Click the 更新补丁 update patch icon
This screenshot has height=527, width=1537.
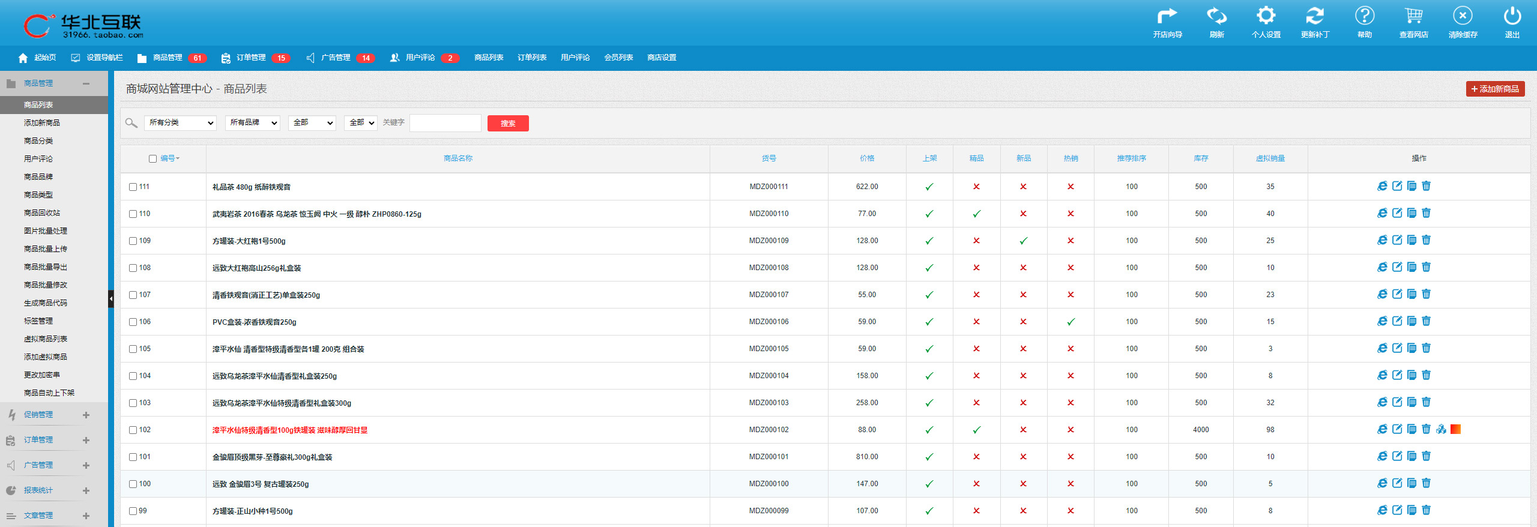[x=1315, y=16]
